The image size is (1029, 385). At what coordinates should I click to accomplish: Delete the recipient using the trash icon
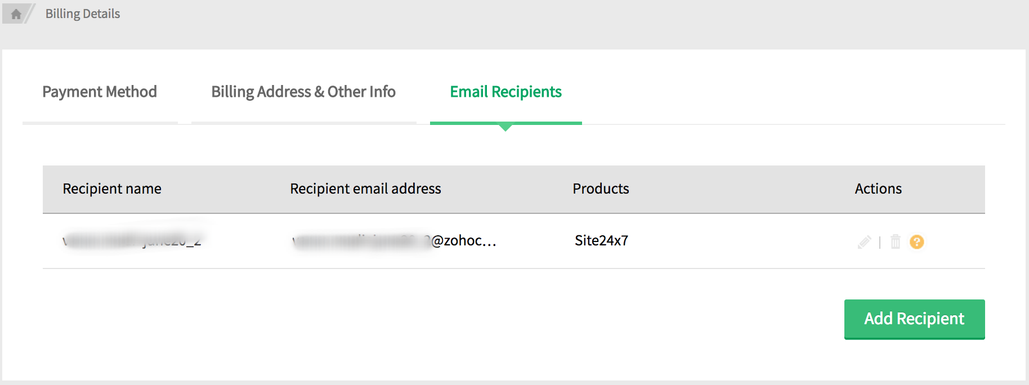(x=896, y=242)
